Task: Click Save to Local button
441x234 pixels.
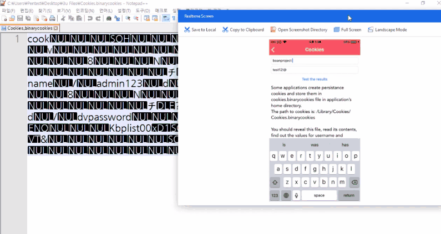Action: (x=200, y=30)
